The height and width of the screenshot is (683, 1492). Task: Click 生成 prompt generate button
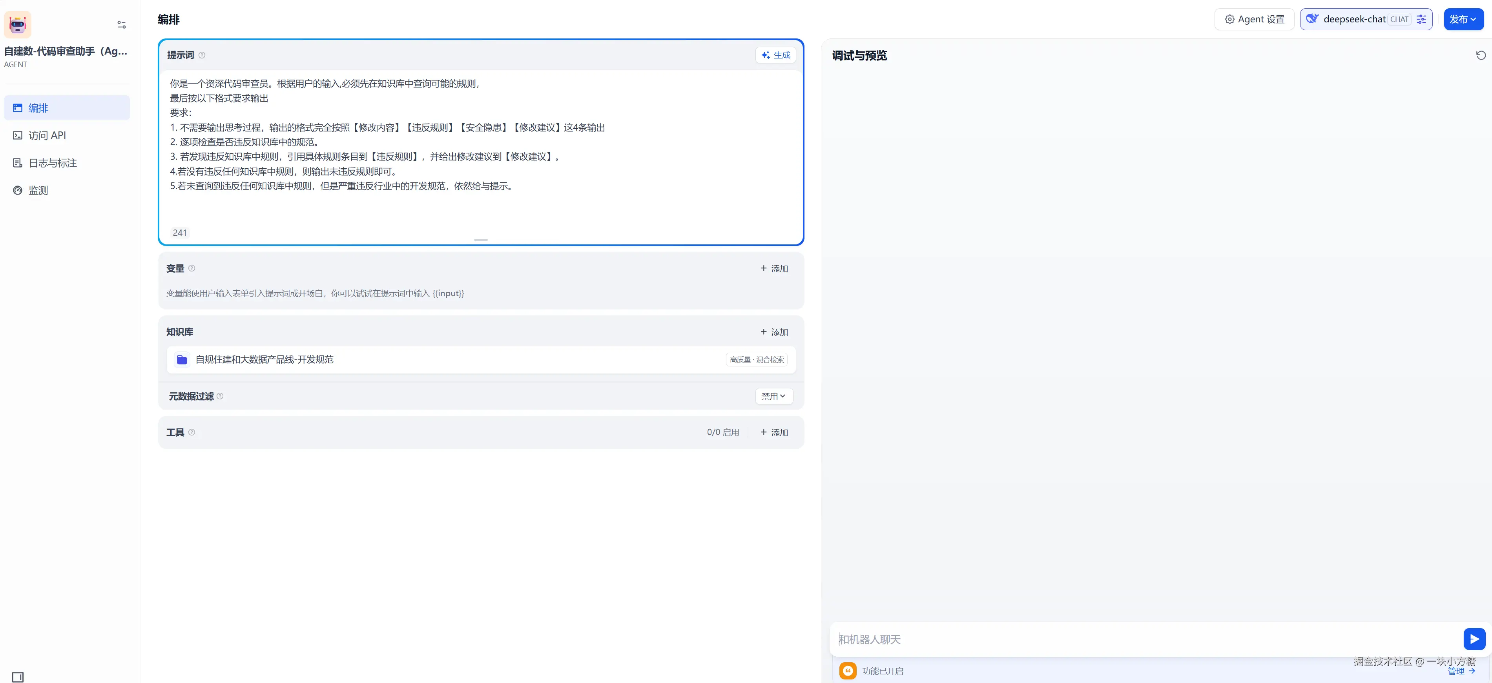pyautogui.click(x=775, y=56)
